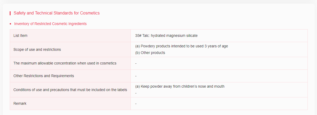Select 'Scope of use and restrictions' label
This screenshot has height=115, width=317.
(37, 49)
